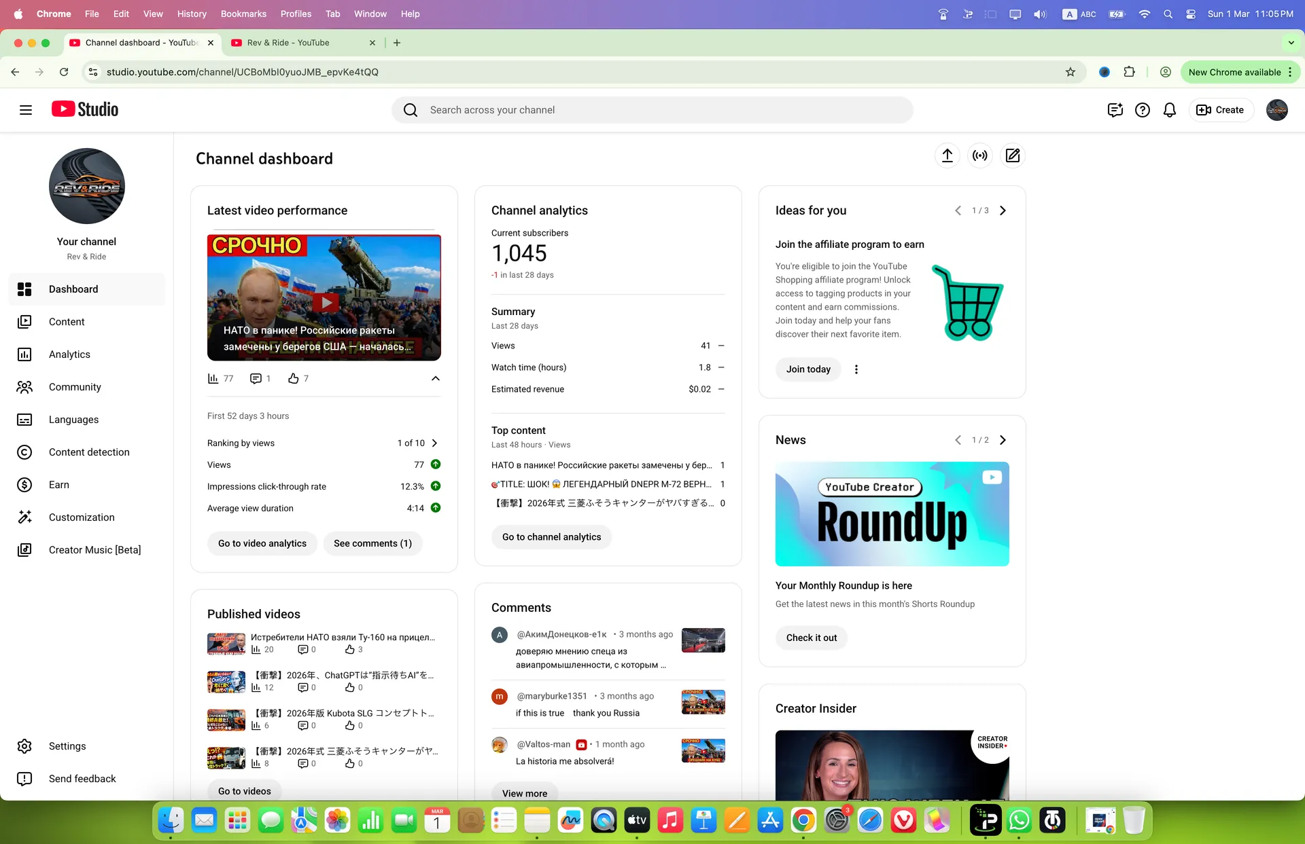1305x844 pixels.
Task: Go to previous idea in Ideas for you
Action: point(958,210)
